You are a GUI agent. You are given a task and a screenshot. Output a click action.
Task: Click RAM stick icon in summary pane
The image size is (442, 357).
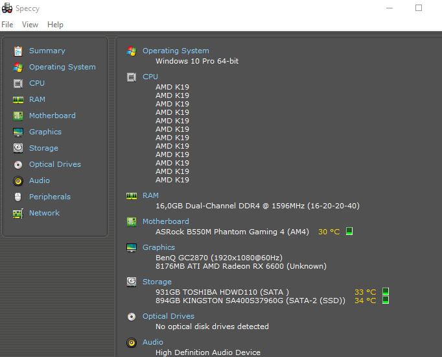pos(132,196)
